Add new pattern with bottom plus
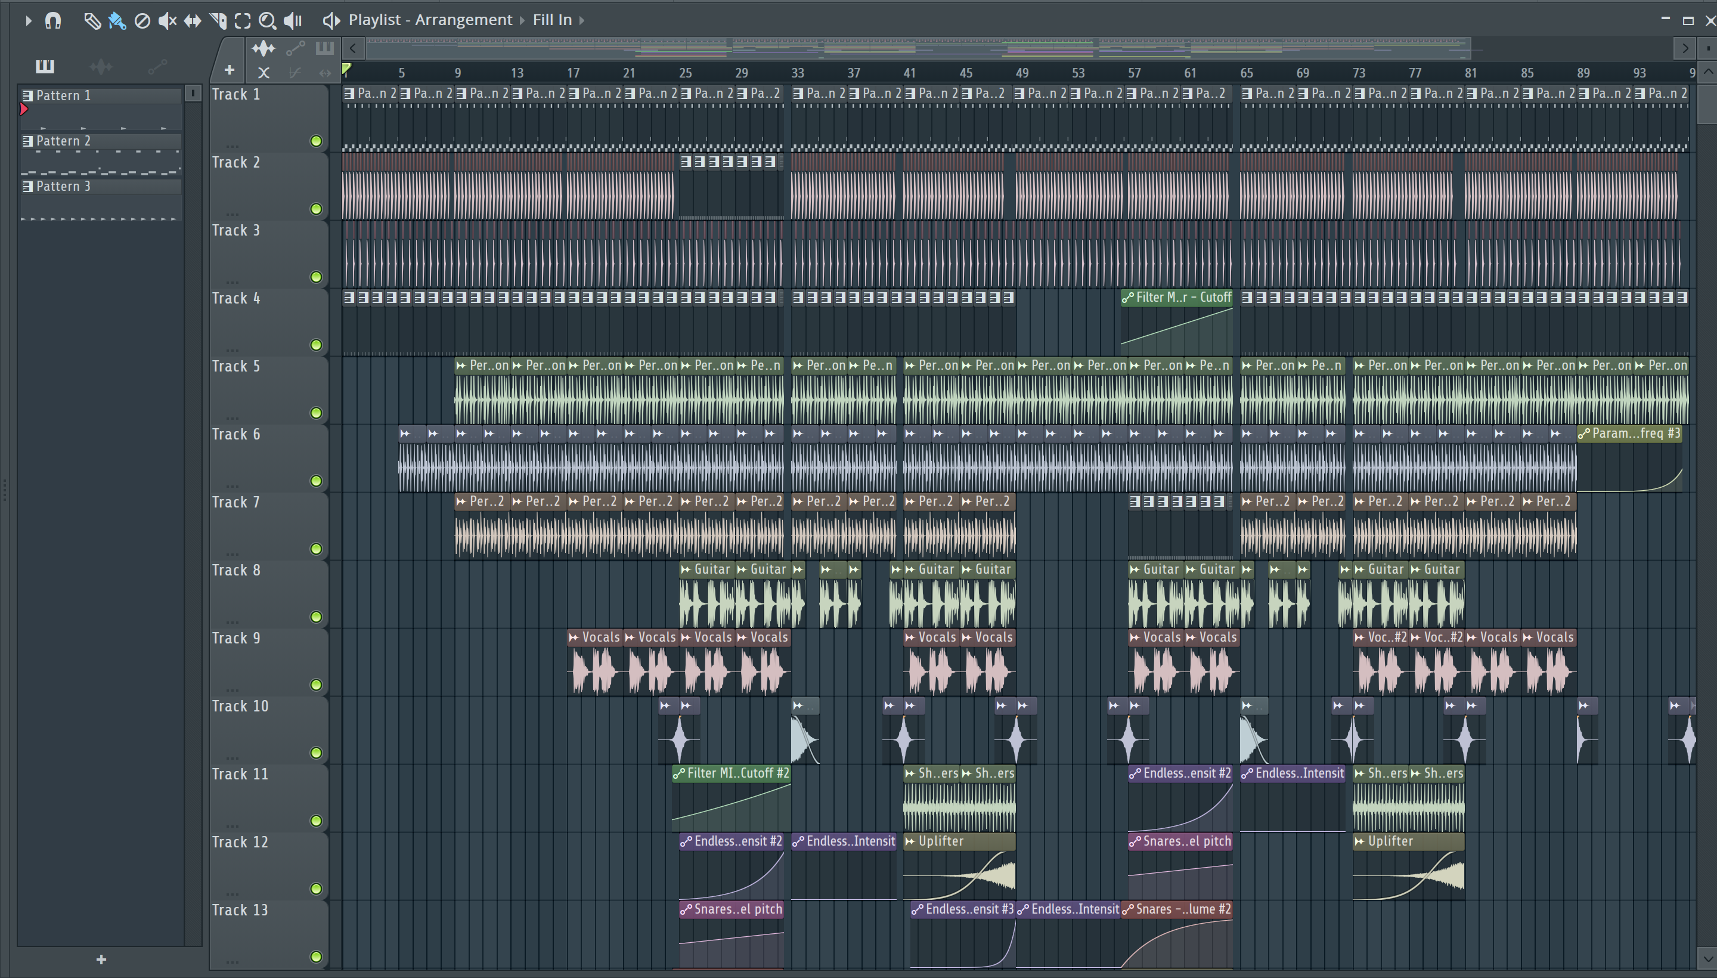Screen dimensions: 1717x978 tap(101, 959)
